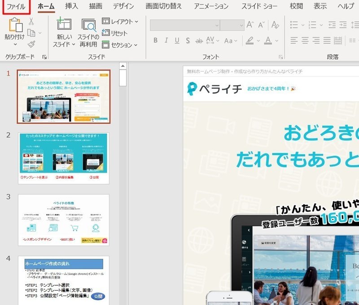Select the デザイン tab

(123, 6)
